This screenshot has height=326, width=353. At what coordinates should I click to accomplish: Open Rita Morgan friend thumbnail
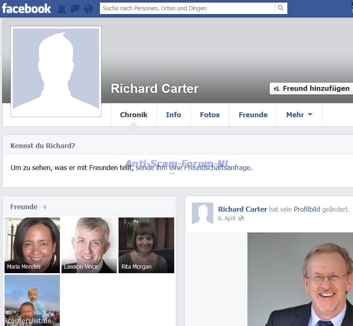146,245
